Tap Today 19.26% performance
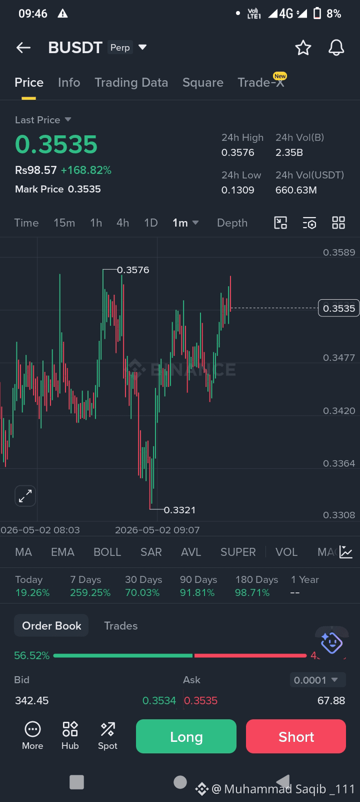The width and height of the screenshot is (360, 802). (x=32, y=586)
